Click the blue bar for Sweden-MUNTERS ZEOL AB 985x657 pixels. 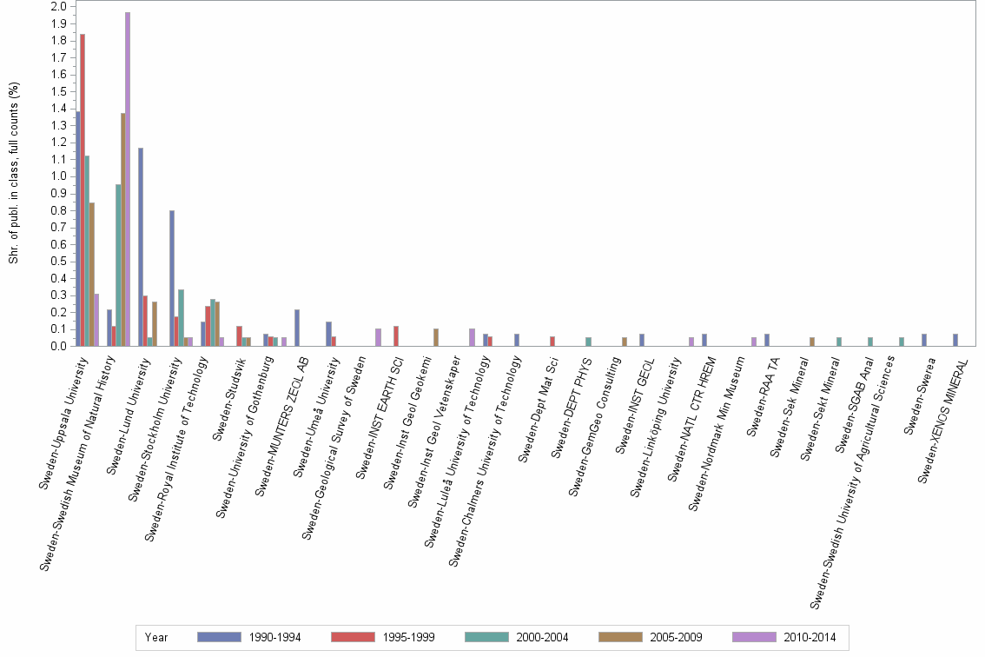[x=295, y=330]
